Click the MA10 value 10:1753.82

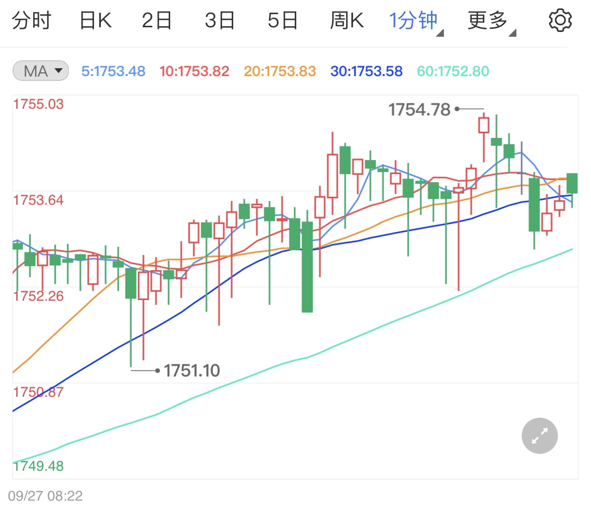(194, 71)
